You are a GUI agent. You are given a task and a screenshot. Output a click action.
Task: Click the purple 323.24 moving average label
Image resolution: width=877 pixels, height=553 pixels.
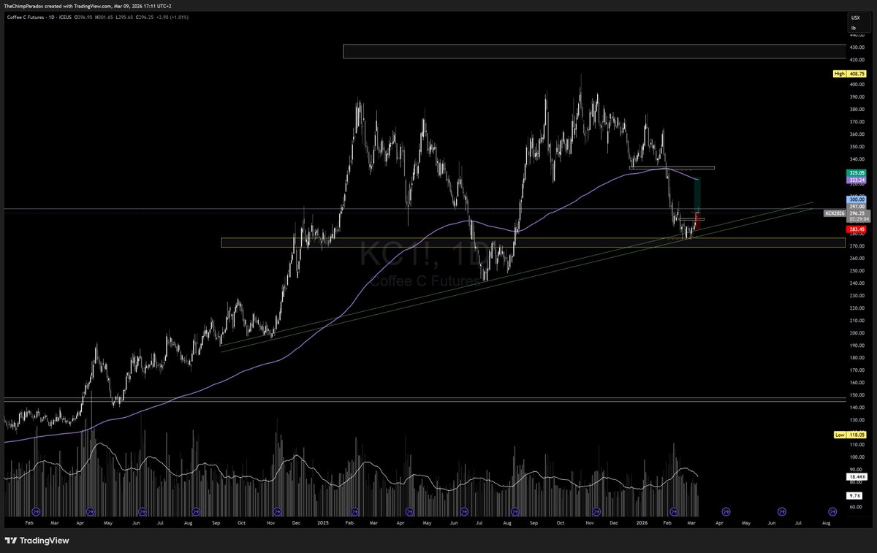(x=856, y=180)
